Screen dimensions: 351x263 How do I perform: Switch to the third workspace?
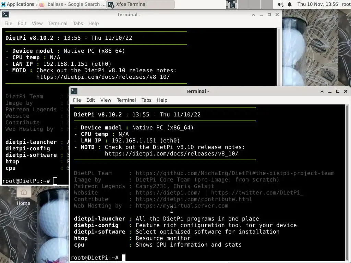[x=255, y=4]
